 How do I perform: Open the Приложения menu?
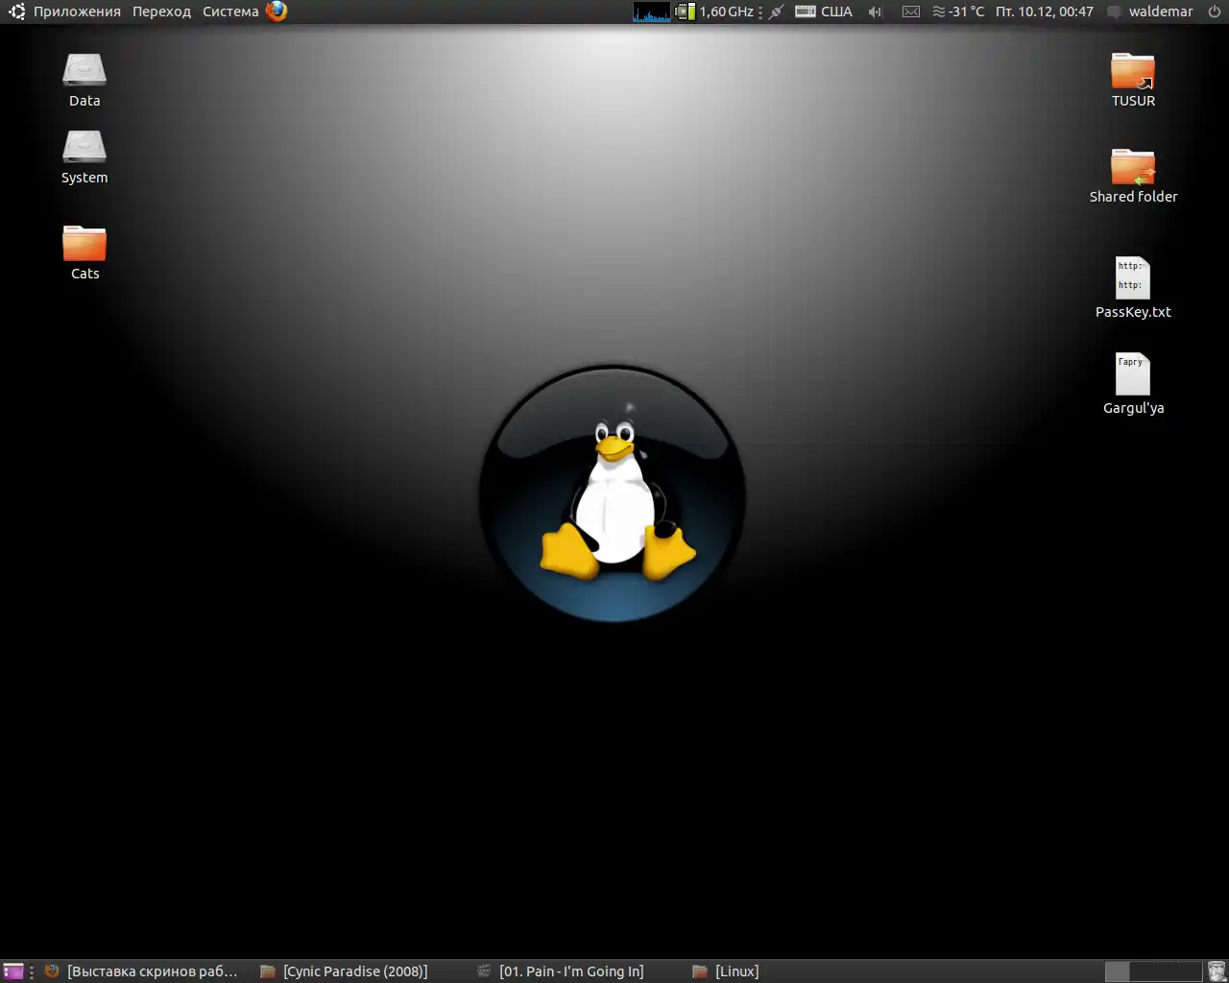77,12
